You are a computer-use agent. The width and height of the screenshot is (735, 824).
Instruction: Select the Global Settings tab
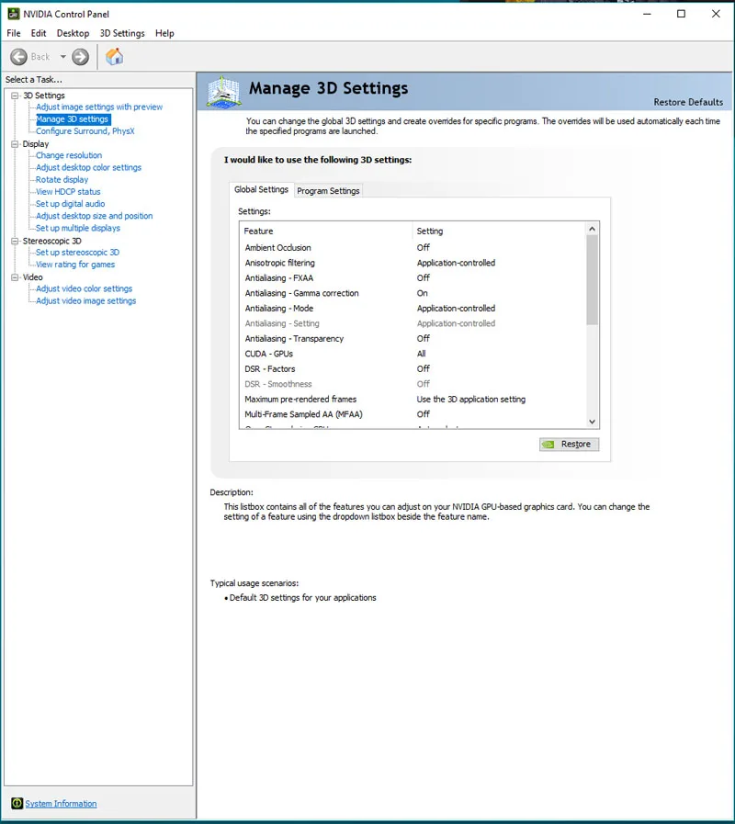tap(261, 189)
